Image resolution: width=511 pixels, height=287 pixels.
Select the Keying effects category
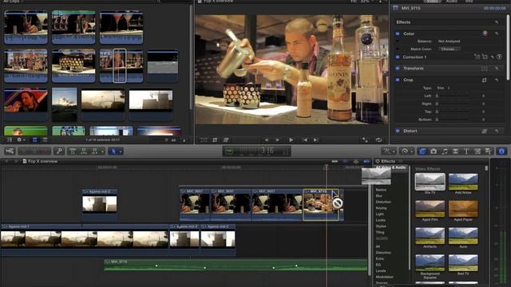[381, 208]
